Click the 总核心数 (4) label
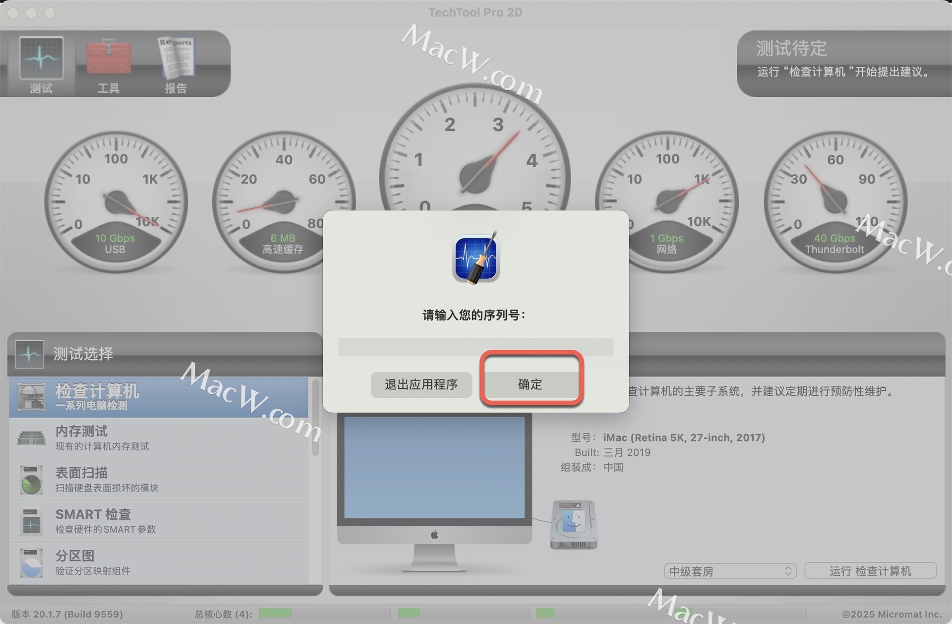 click(224, 614)
